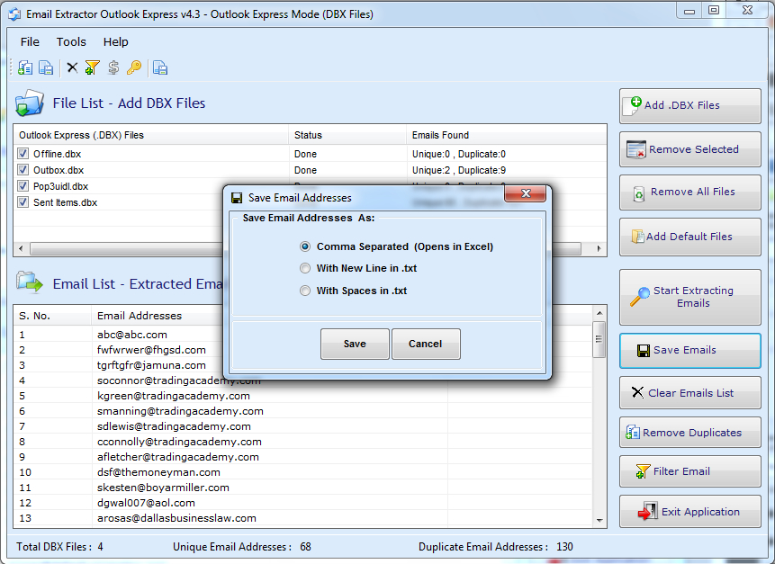Open the Tools menu

(71, 42)
